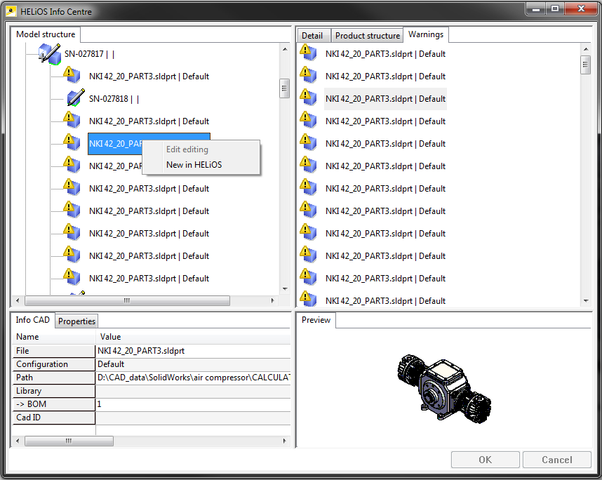Choose 'New in HELiOS' from context menu
The width and height of the screenshot is (602, 480).
point(194,165)
